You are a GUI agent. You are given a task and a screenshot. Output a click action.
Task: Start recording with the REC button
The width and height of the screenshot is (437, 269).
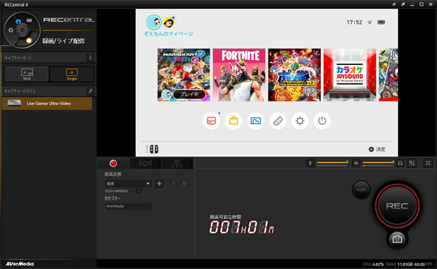[397, 206]
